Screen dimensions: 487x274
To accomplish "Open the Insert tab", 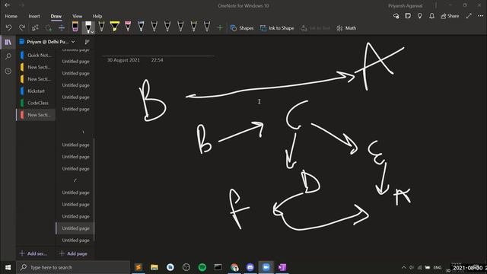I will coord(34,16).
